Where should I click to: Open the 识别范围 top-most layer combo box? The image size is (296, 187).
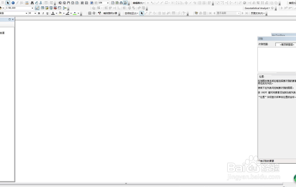[286, 45]
